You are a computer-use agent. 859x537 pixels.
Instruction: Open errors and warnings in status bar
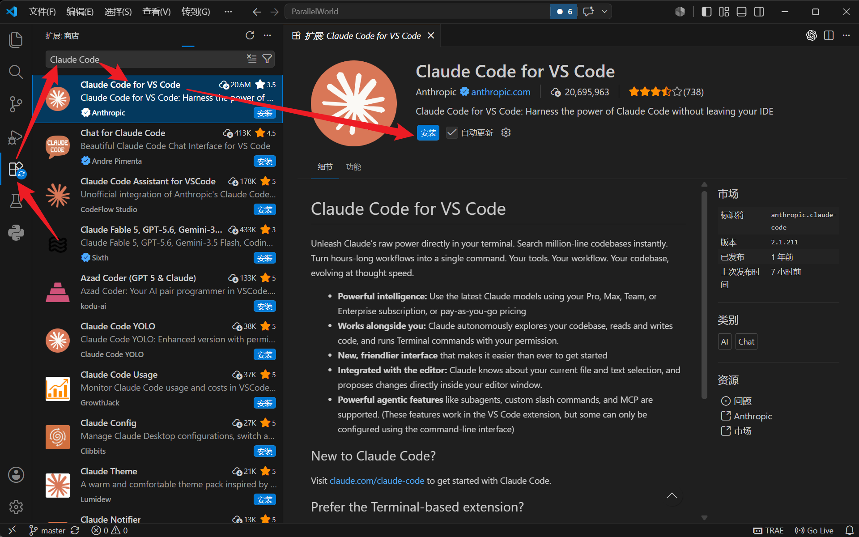[110, 530]
